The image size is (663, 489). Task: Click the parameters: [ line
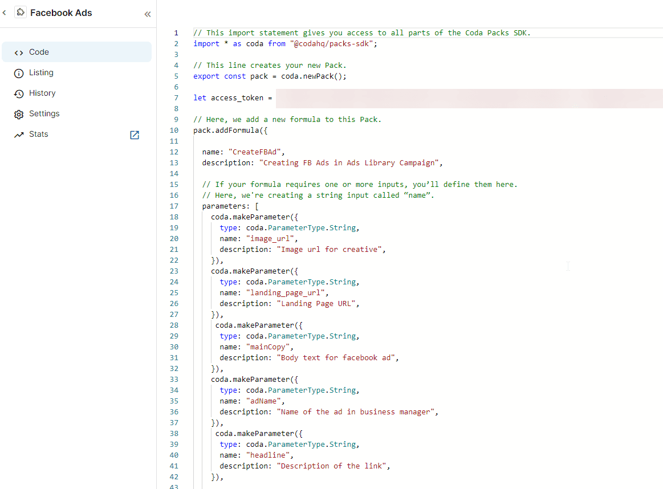tap(230, 206)
